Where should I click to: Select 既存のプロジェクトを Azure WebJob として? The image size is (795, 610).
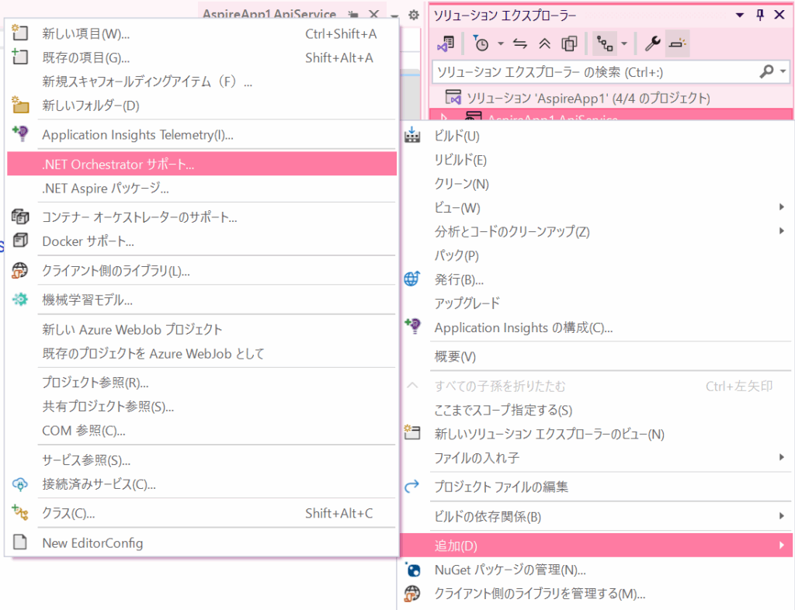pyautogui.click(x=202, y=354)
